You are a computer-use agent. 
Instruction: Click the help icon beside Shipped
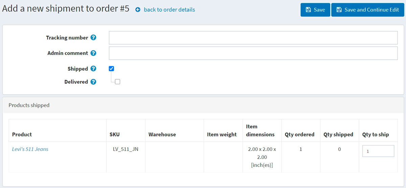[x=93, y=69]
